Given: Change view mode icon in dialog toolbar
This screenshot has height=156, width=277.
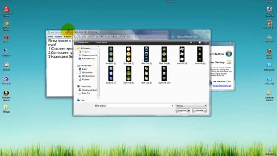Looking at the screenshot, I should 191,42.
